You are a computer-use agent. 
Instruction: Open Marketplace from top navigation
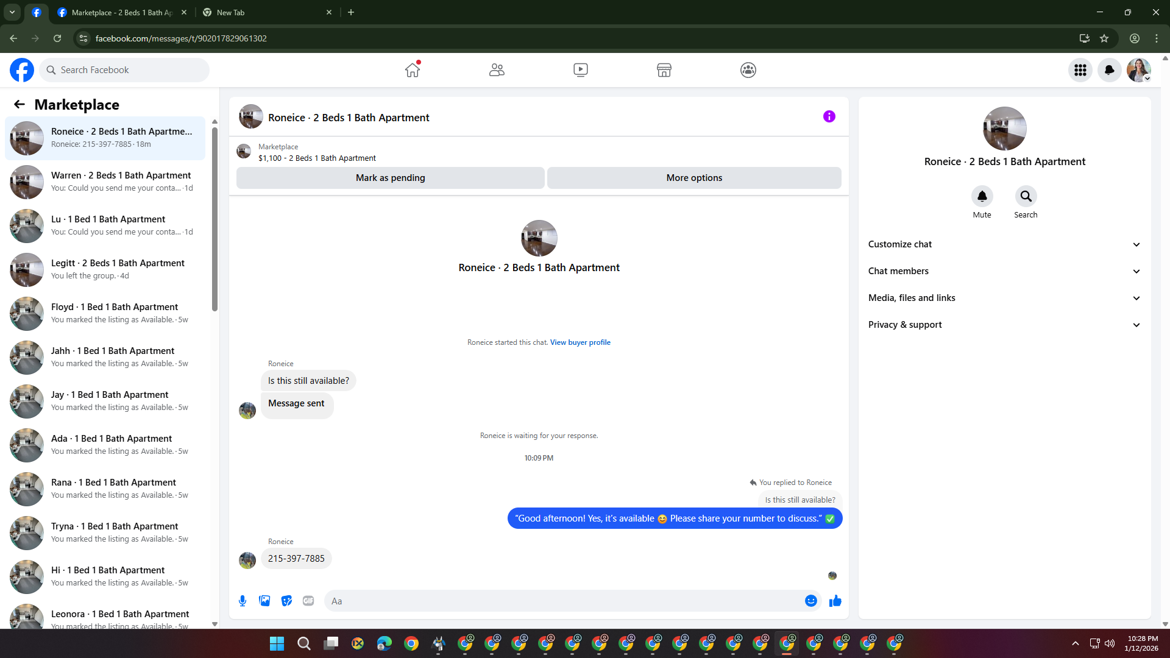[x=664, y=70]
